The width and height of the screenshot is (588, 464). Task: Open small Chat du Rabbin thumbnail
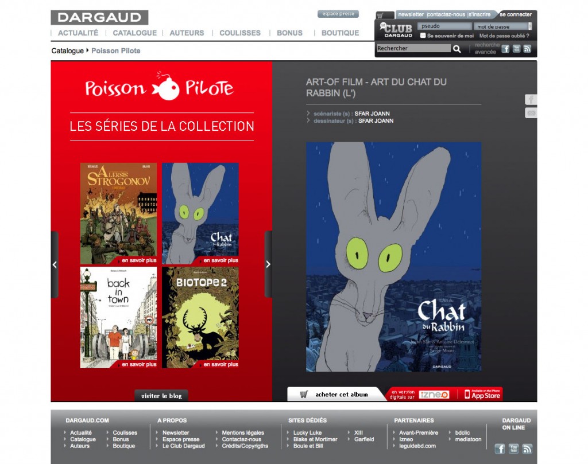tap(200, 213)
